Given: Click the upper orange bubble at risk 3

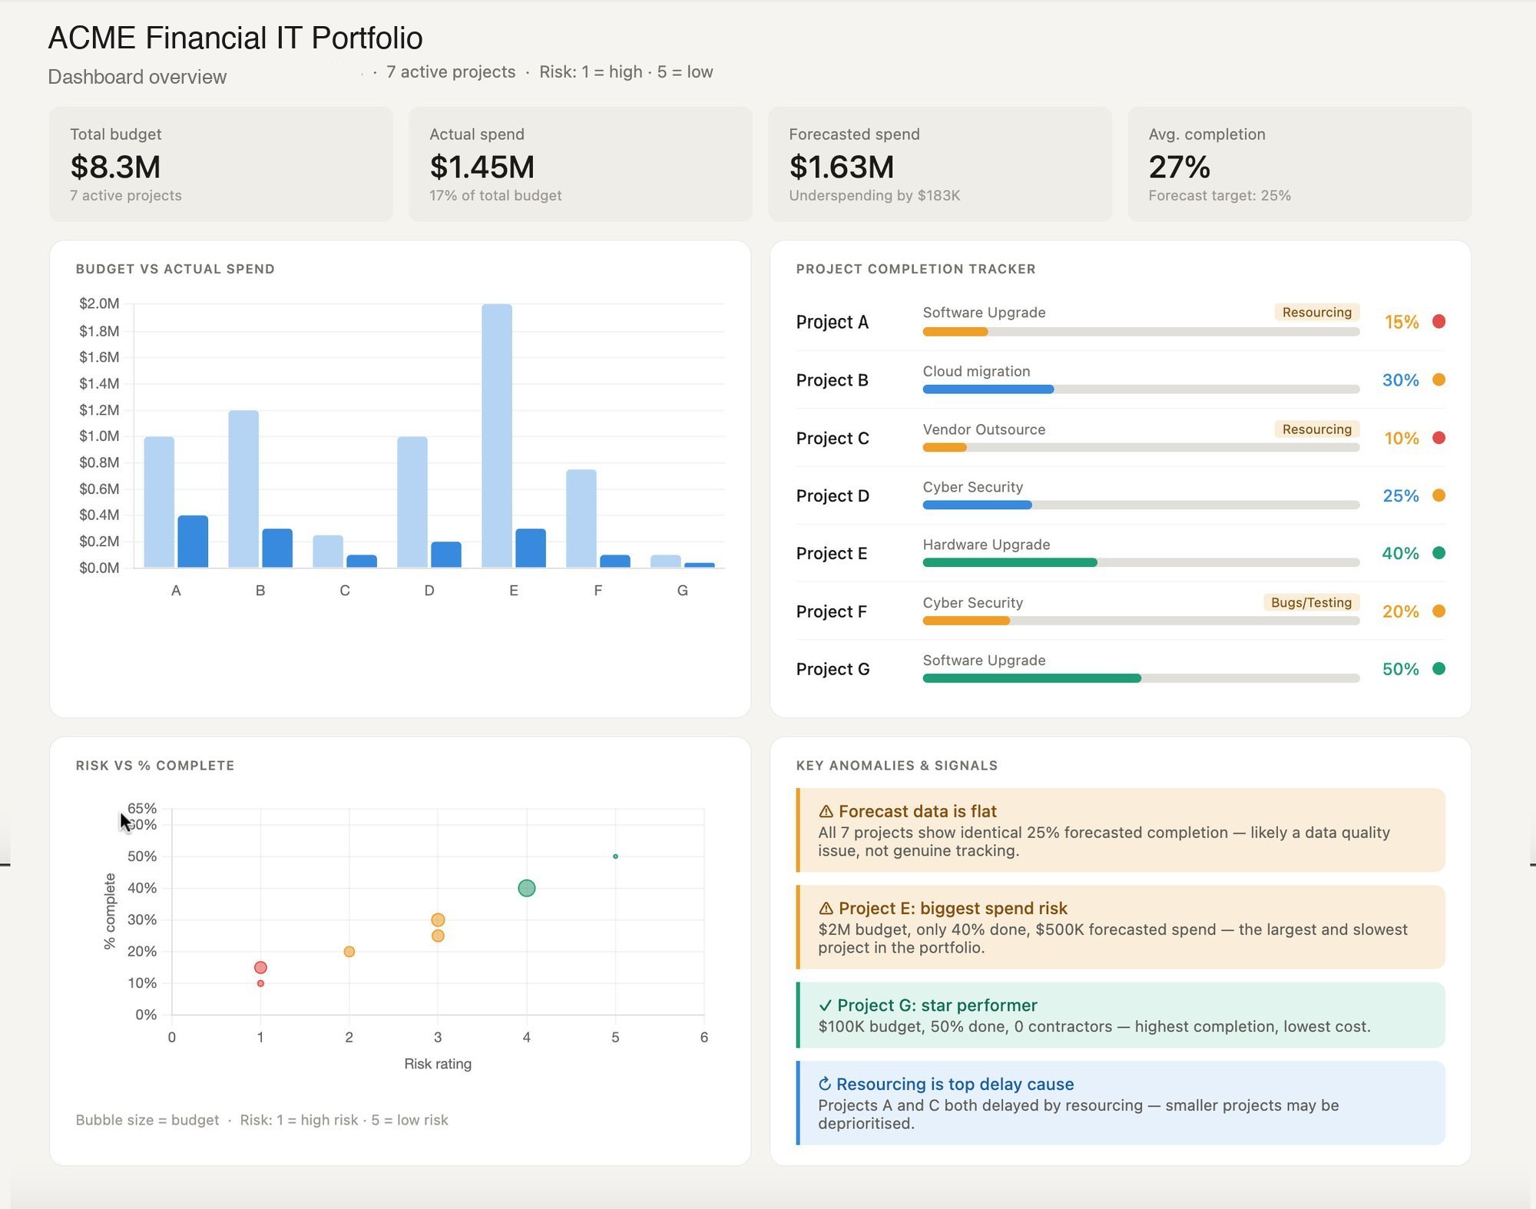Looking at the screenshot, I should pos(438,919).
